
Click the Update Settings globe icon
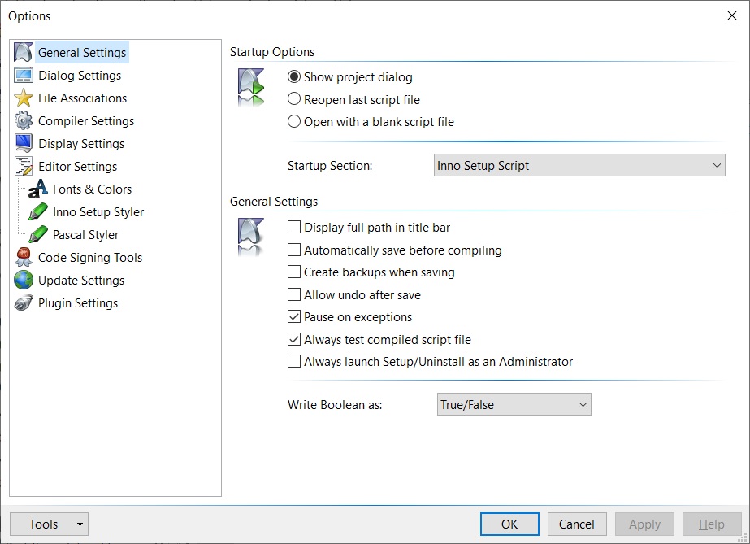point(24,281)
